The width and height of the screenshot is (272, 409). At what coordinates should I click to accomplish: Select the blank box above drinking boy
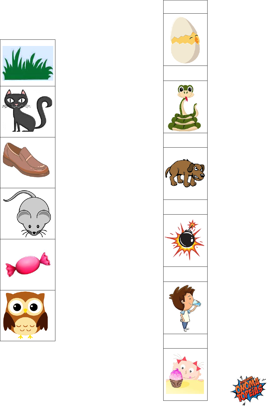point(185,274)
